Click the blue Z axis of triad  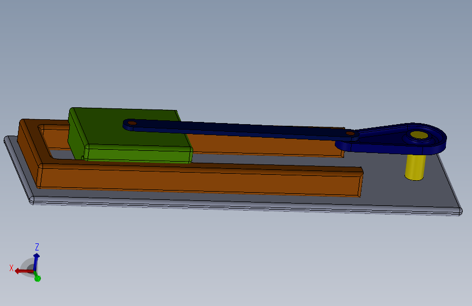coord(36,262)
